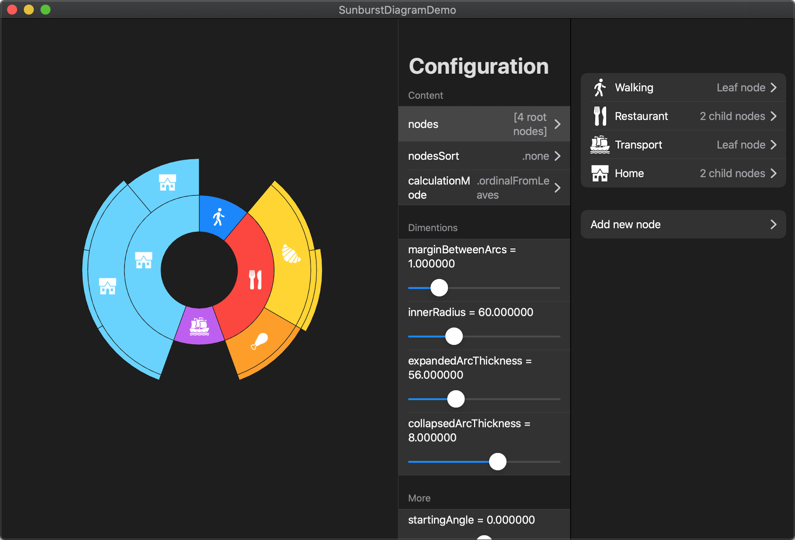The width and height of the screenshot is (795, 540).
Task: Click the 'Home' row's '2 child nodes' text
Action: [x=732, y=173]
